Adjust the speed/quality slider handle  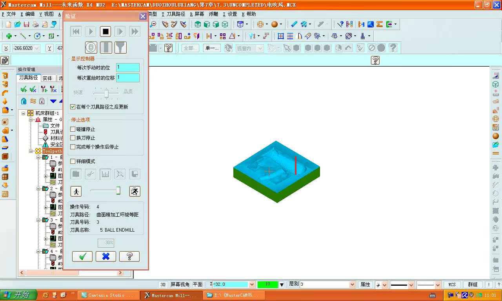point(106,93)
